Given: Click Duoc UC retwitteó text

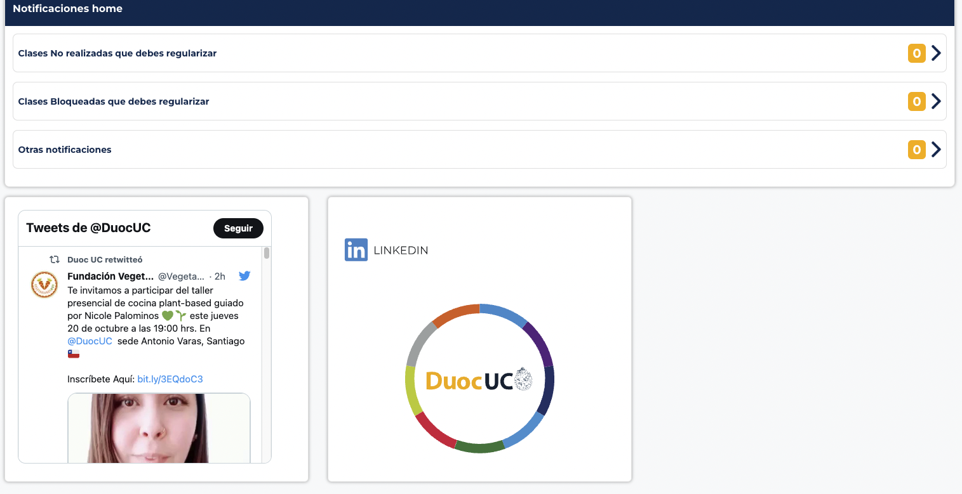Looking at the screenshot, I should [105, 259].
